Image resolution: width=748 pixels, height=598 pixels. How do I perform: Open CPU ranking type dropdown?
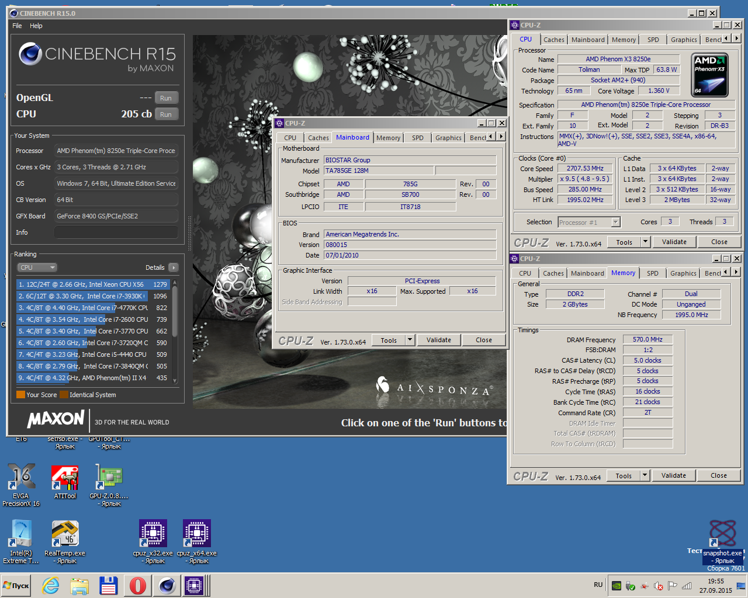[36, 267]
